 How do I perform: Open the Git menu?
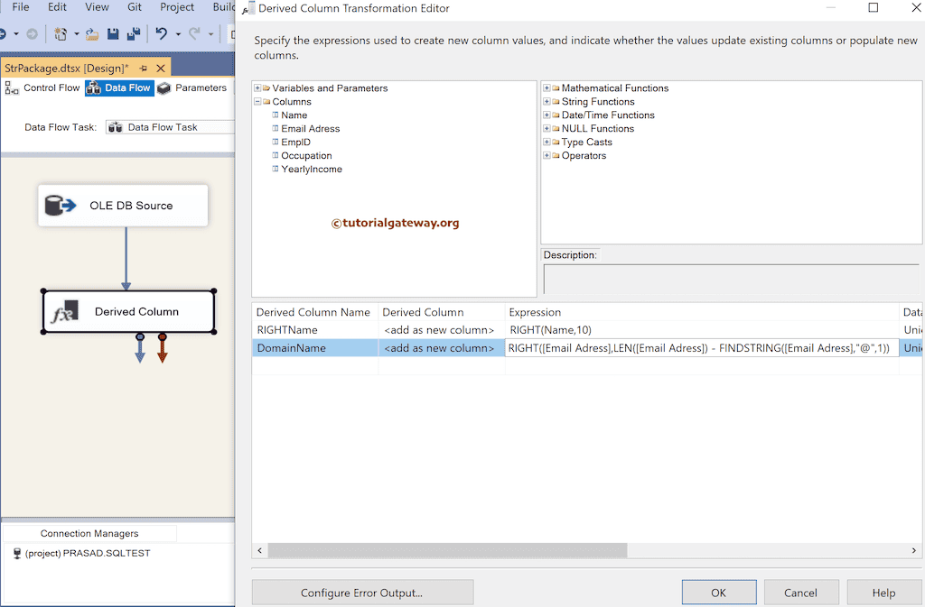click(x=133, y=7)
